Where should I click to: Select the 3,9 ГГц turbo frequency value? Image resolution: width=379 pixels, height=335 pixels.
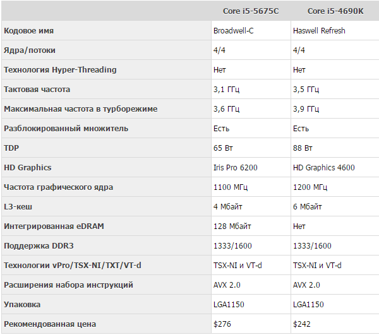[306, 109]
